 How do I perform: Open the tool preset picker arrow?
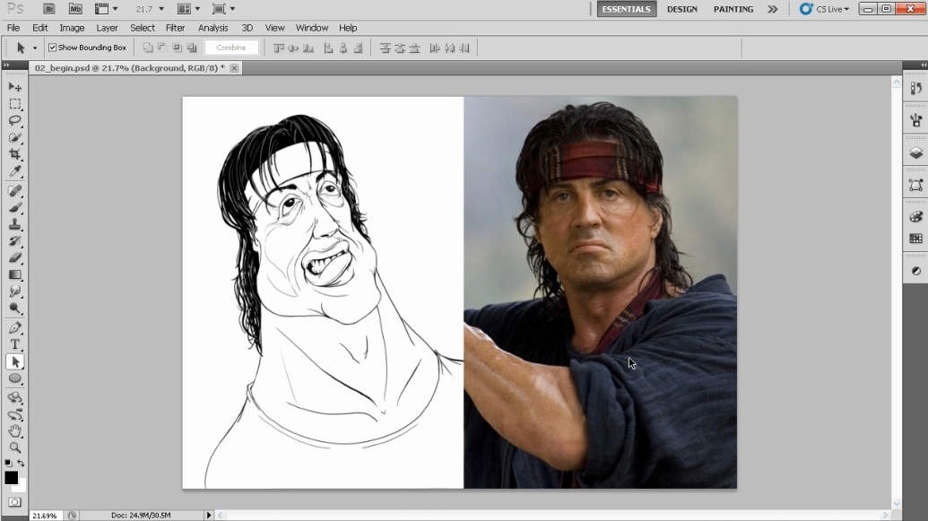pyautogui.click(x=35, y=48)
